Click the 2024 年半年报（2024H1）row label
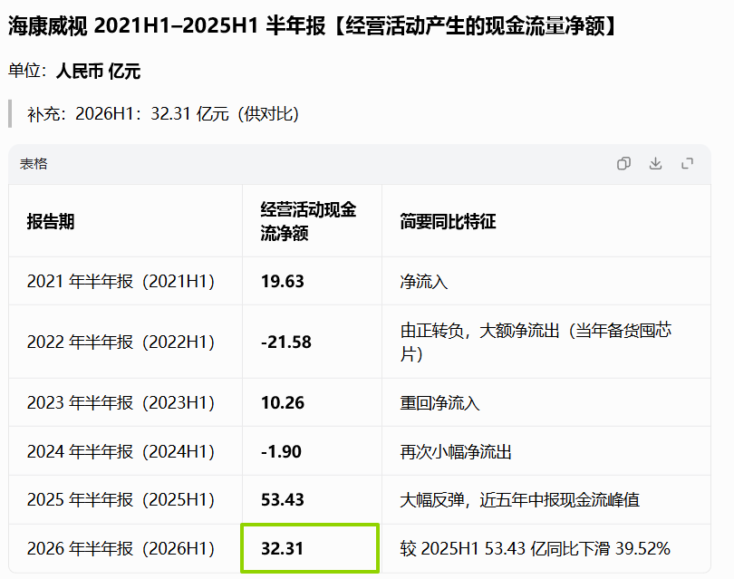This screenshot has height=579, width=734. click(121, 451)
